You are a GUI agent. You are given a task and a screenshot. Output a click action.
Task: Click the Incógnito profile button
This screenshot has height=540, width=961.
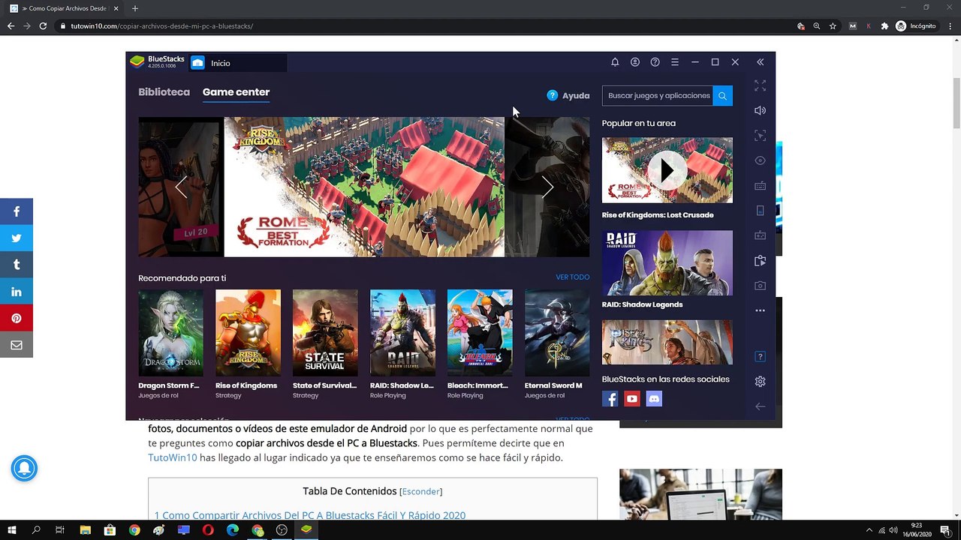point(916,26)
